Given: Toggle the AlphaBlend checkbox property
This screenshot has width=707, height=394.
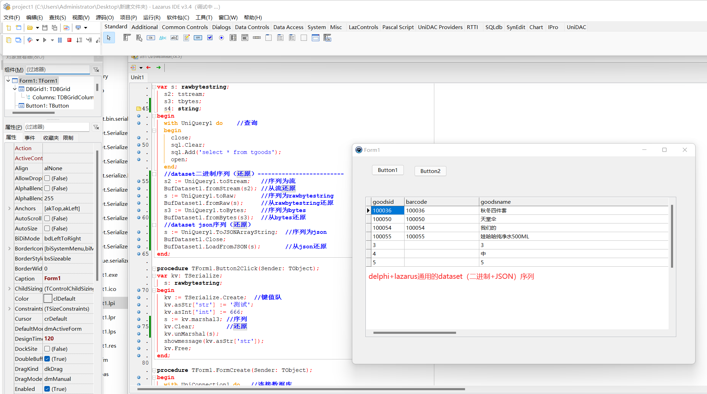Looking at the screenshot, I should 47,188.
